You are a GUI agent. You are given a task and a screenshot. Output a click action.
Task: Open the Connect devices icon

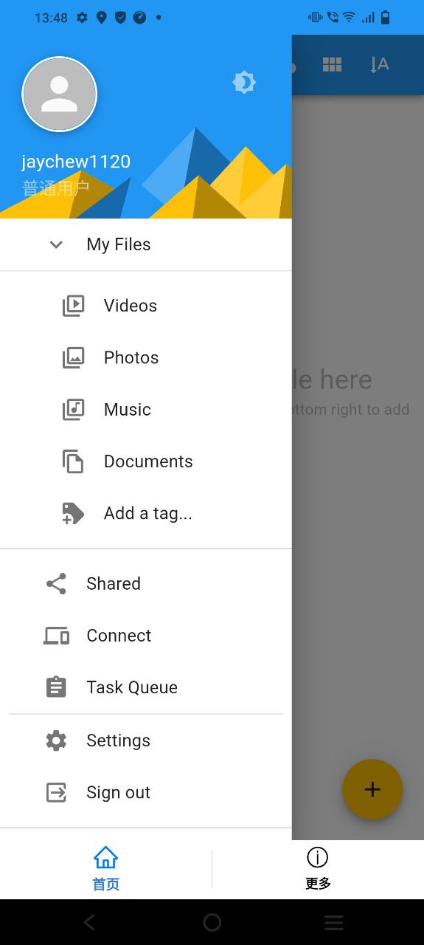point(56,636)
